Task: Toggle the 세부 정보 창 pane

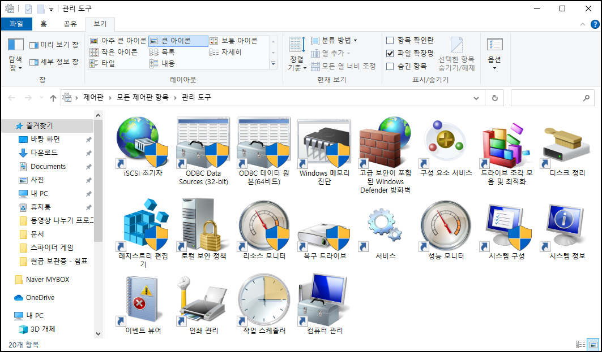Action: point(54,62)
